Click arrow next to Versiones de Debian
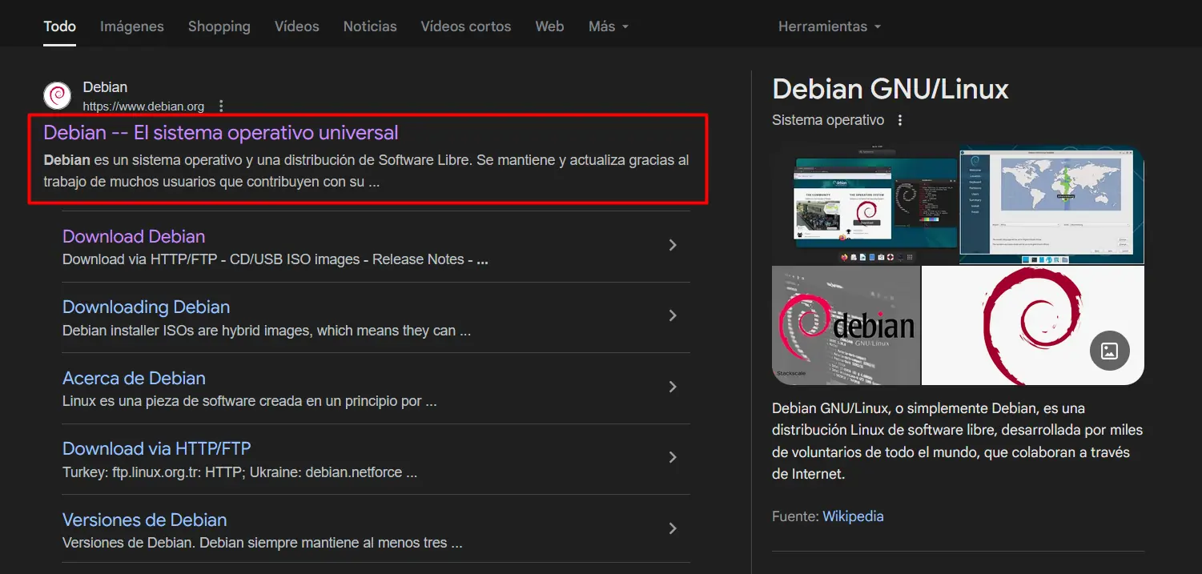 pyautogui.click(x=673, y=528)
